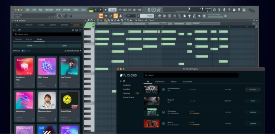Open the EDIT menu
275x134 pixels.
[34, 10]
